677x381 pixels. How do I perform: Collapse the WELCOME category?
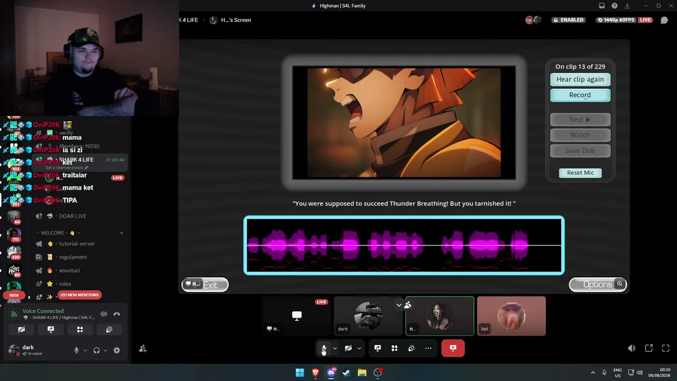(57, 233)
